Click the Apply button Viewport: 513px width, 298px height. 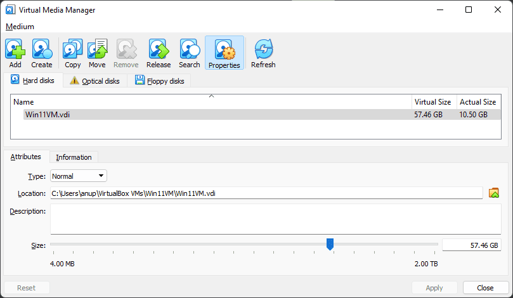[434, 287]
